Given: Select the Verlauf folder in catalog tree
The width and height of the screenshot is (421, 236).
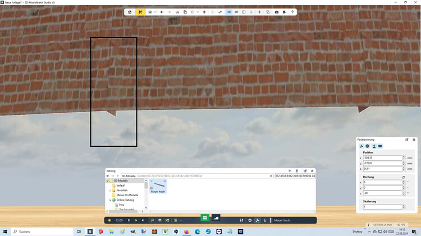Looking at the screenshot, I should tap(121, 185).
